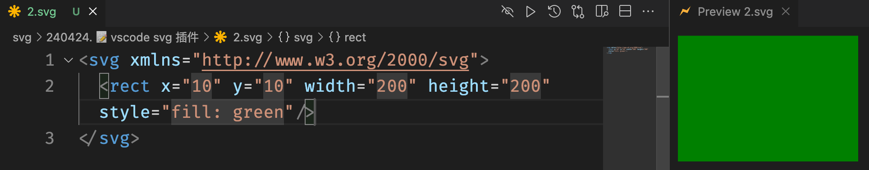Close the Preview 2.svg tab
869x170 pixels.
tap(786, 12)
